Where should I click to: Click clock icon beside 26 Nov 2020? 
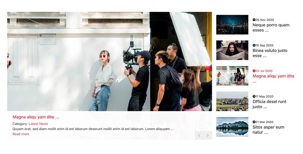point(254,20)
